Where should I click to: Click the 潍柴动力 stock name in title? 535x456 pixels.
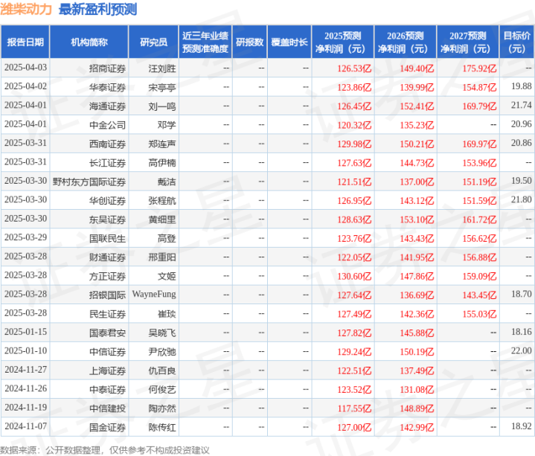(x=27, y=10)
